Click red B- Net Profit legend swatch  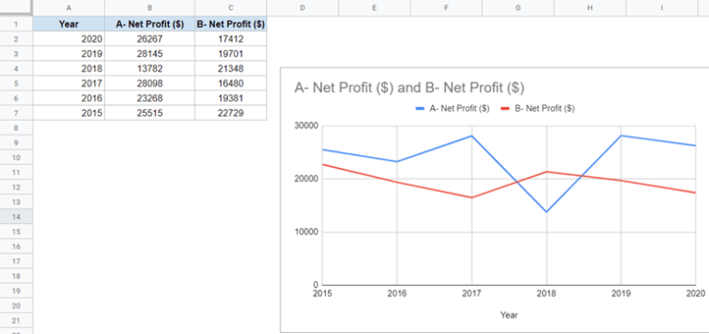pyautogui.click(x=505, y=109)
